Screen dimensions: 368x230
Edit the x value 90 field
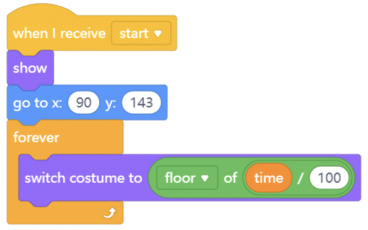pyautogui.click(x=83, y=103)
